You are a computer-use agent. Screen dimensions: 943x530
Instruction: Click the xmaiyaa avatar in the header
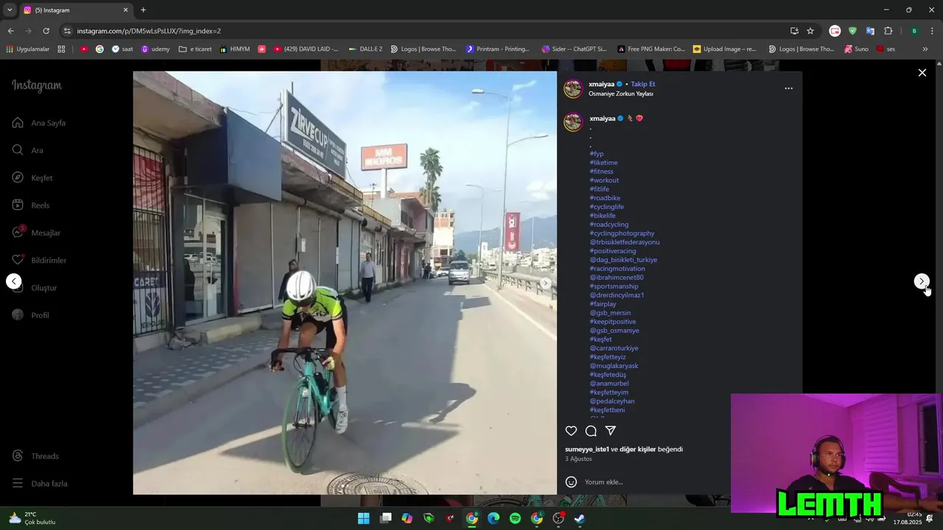coord(573,89)
